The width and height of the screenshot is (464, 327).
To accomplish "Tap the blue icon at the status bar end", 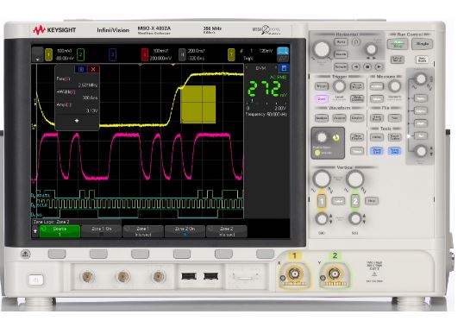I will (283, 54).
